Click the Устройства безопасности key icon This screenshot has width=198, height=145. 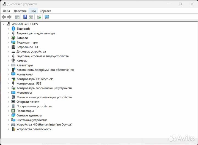13,129
